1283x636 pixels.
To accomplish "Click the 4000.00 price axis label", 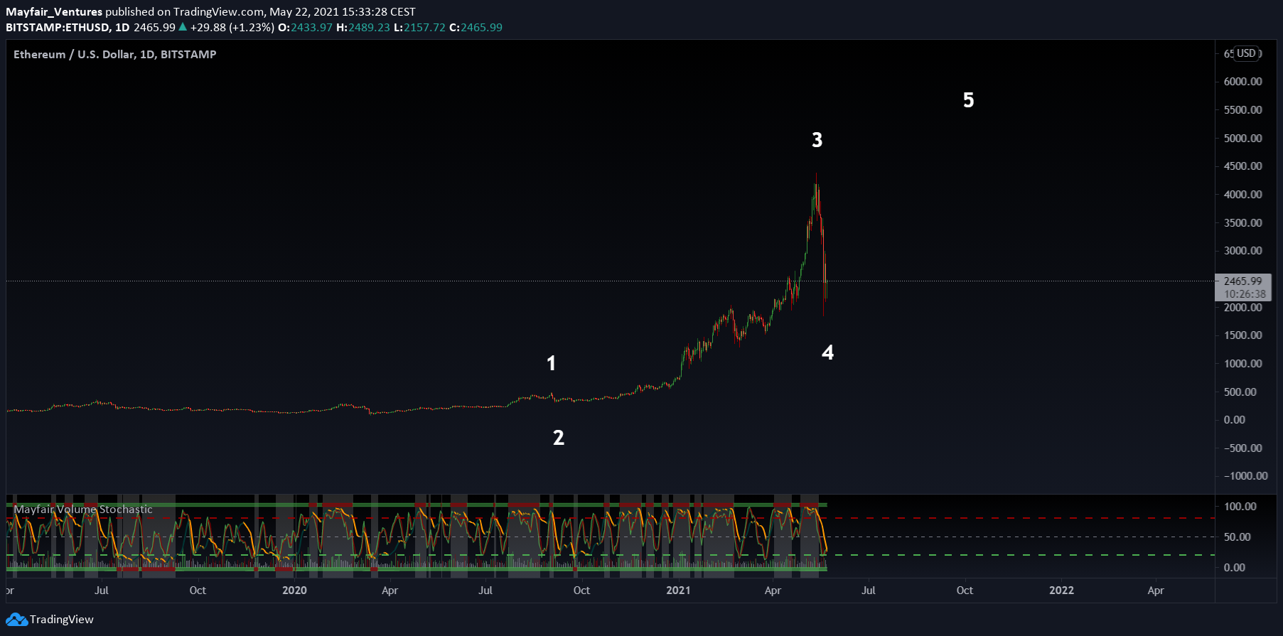I will pyautogui.click(x=1242, y=195).
